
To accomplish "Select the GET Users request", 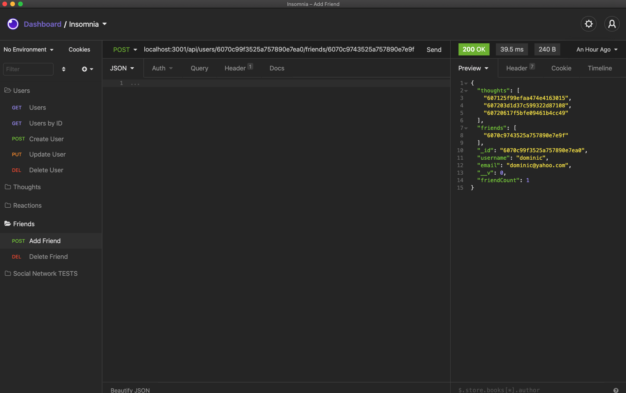I will click(51, 107).
